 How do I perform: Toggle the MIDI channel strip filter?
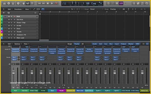click(137, 44)
